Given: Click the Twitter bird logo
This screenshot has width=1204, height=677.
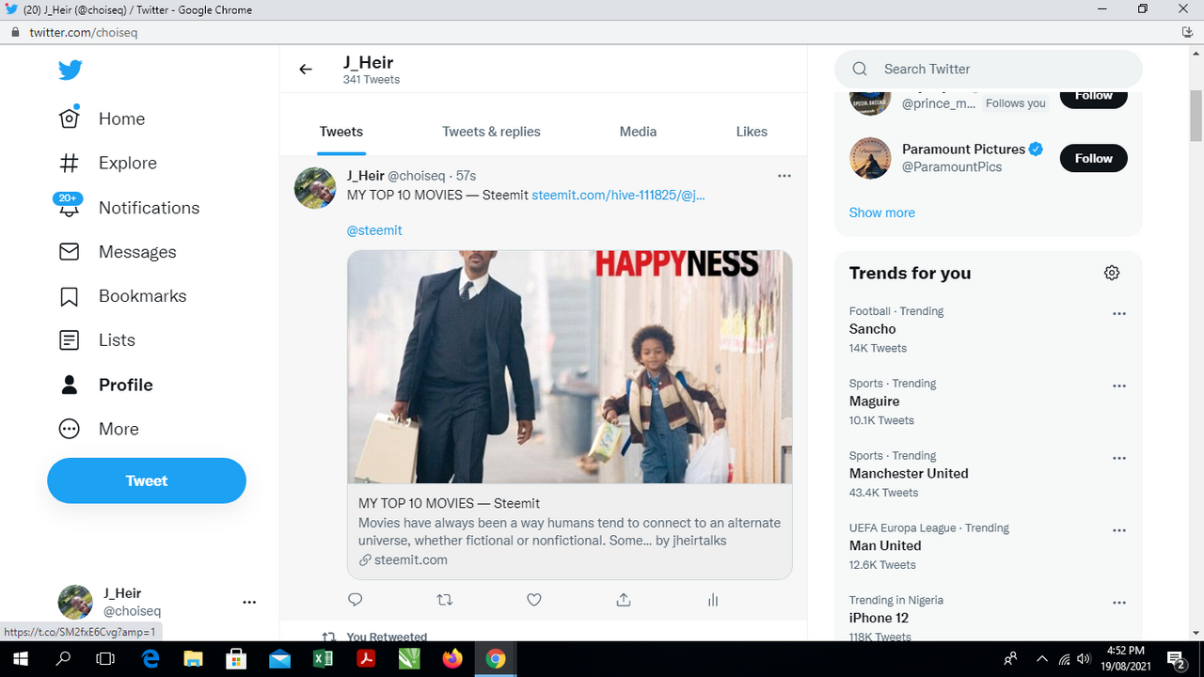Looking at the screenshot, I should (x=70, y=70).
